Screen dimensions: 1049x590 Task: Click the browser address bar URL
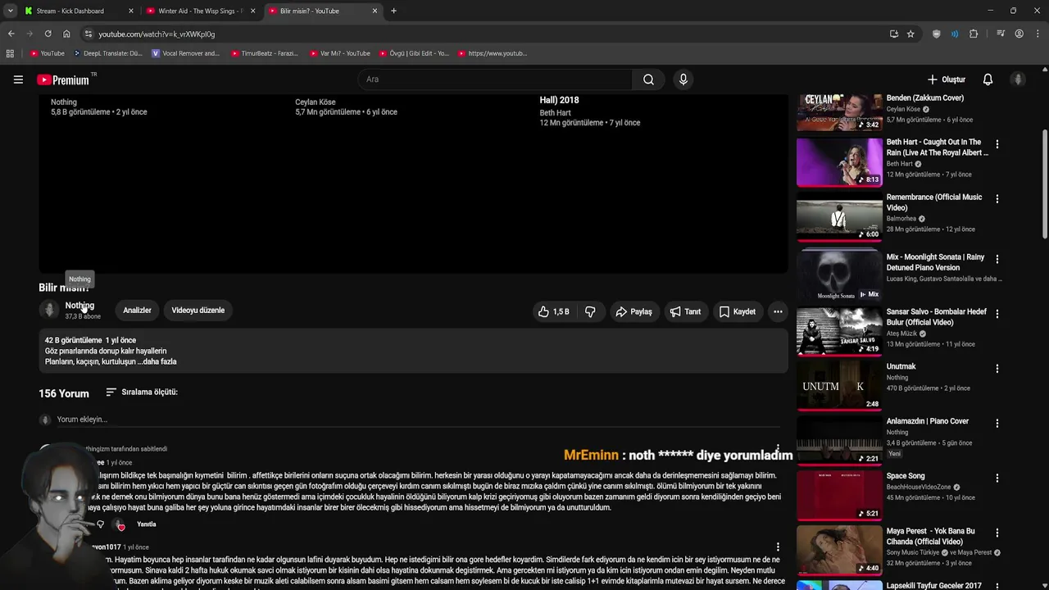click(x=157, y=34)
